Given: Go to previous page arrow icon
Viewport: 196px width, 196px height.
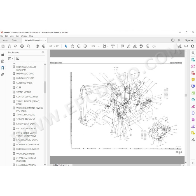Looking at the screenshot, I should [37, 46].
